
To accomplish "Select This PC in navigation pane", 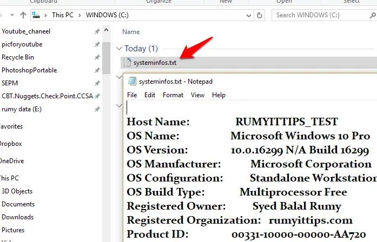I will [9, 178].
